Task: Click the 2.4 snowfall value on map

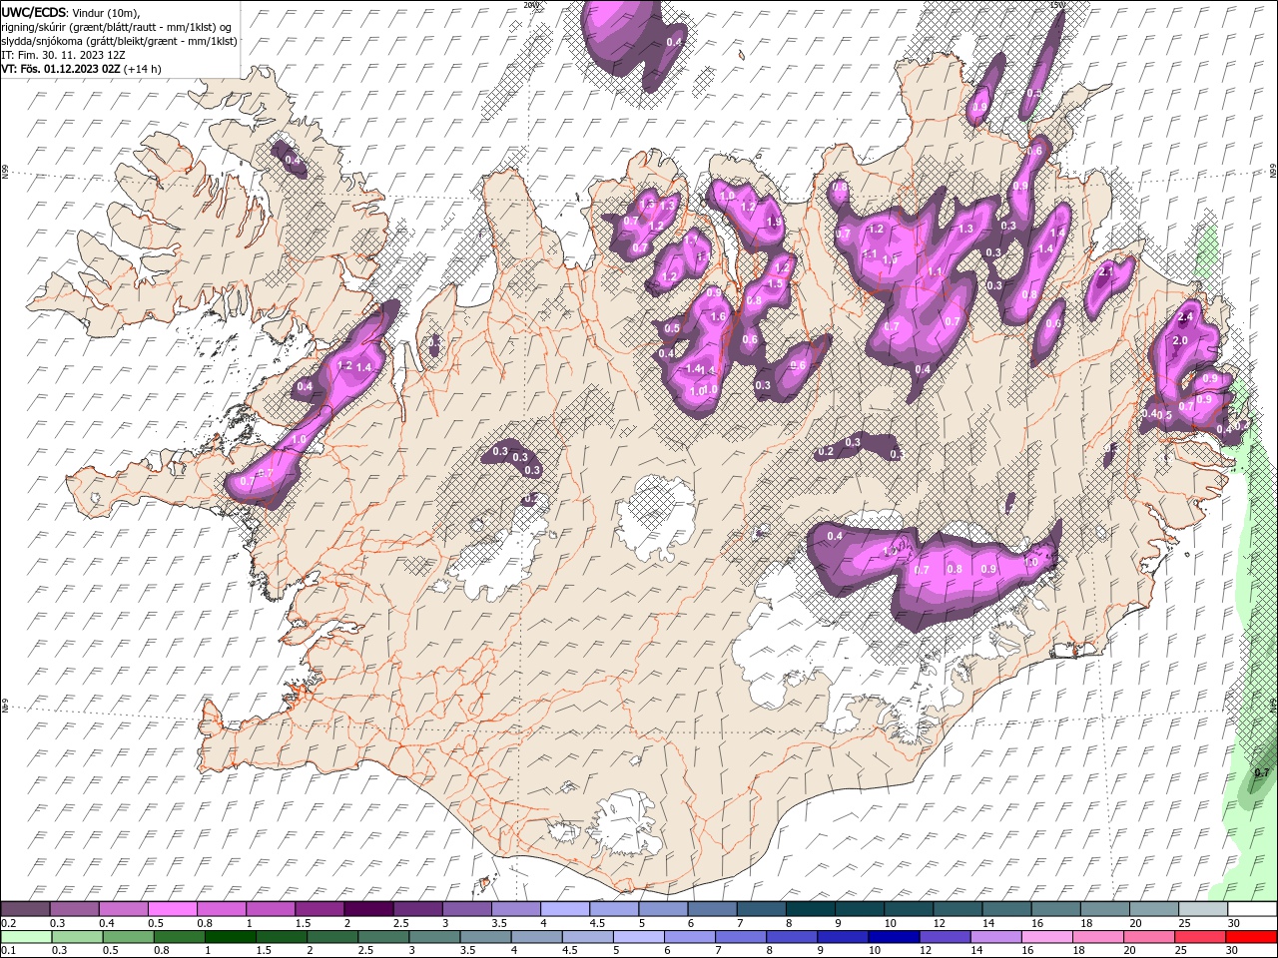Action: pyautogui.click(x=1185, y=317)
